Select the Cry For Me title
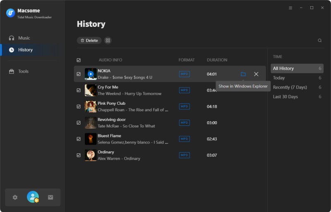331x212 pixels. [108, 87]
